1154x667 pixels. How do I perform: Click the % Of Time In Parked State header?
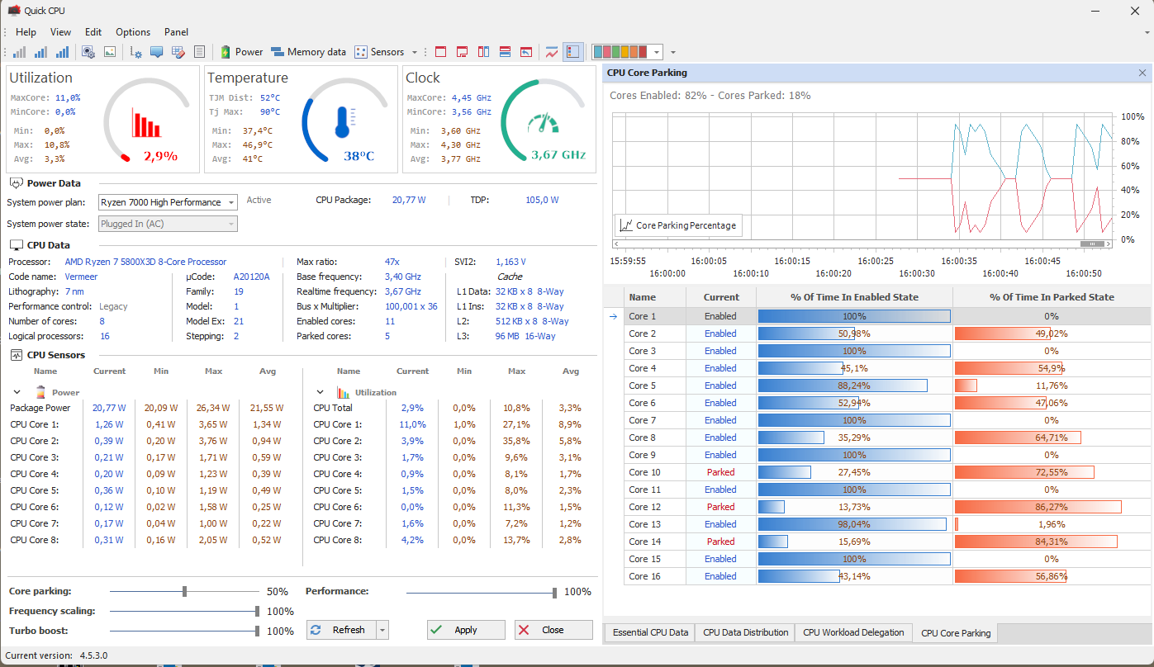coord(1052,297)
